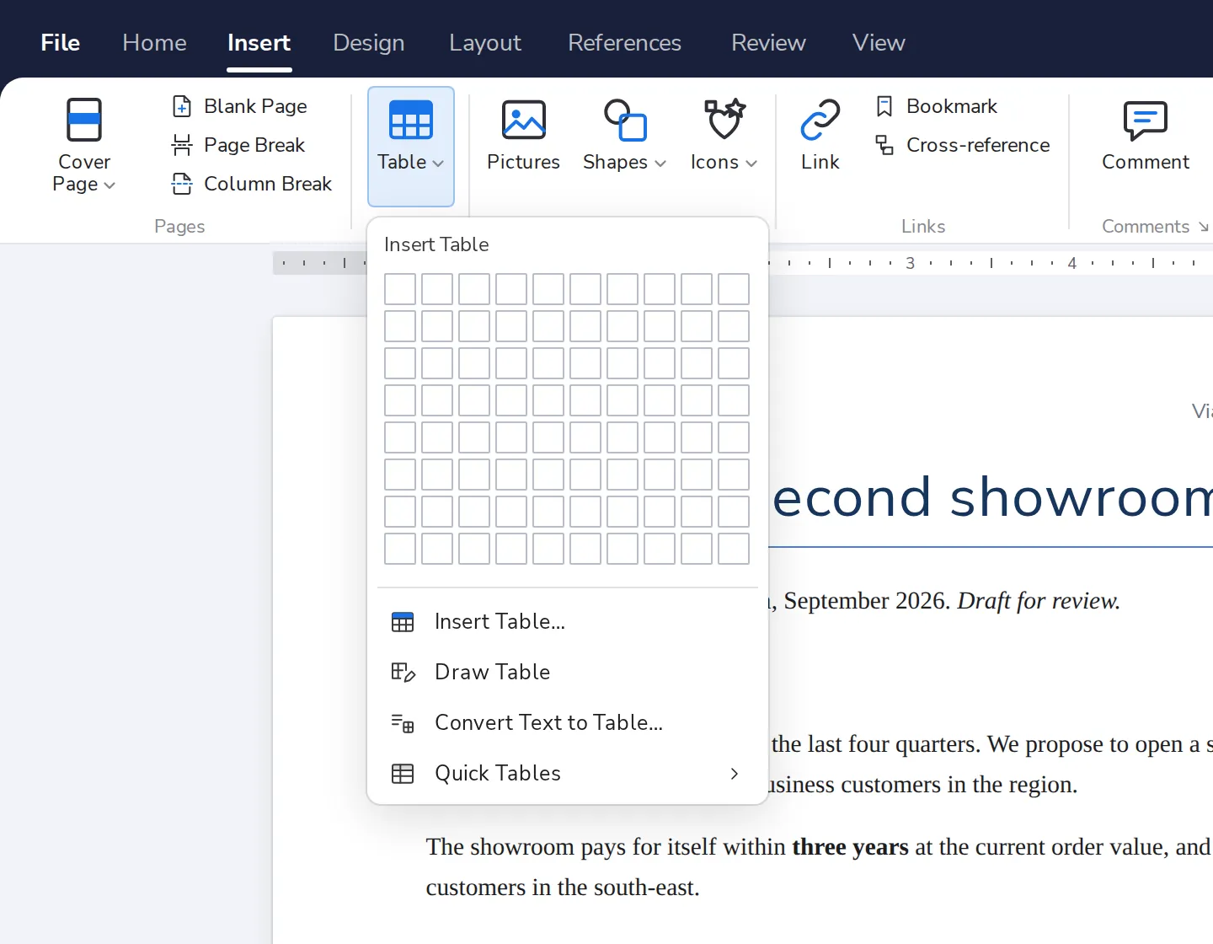Click the 'Links' group label
Image resolution: width=1213 pixels, height=944 pixels.
pos(923,227)
